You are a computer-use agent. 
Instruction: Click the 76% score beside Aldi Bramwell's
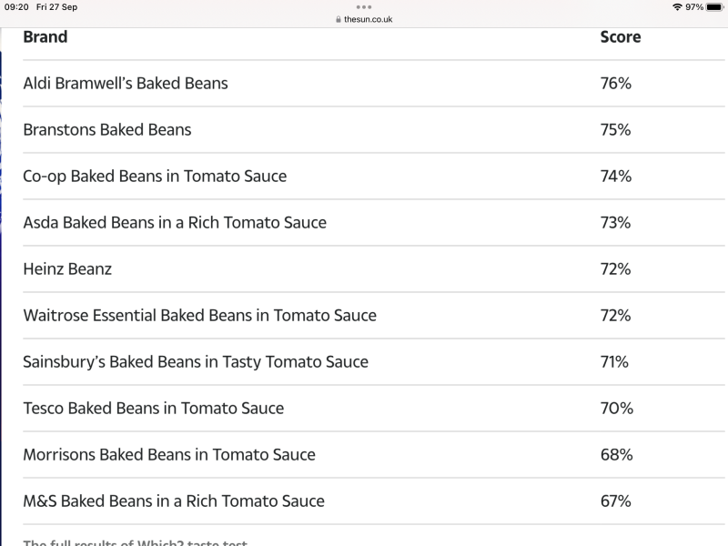[618, 83]
